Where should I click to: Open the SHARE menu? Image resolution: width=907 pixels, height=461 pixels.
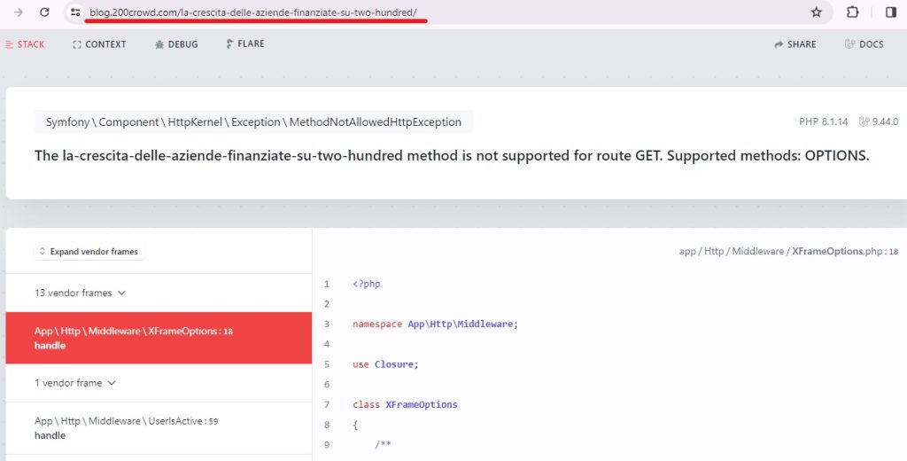(x=795, y=44)
